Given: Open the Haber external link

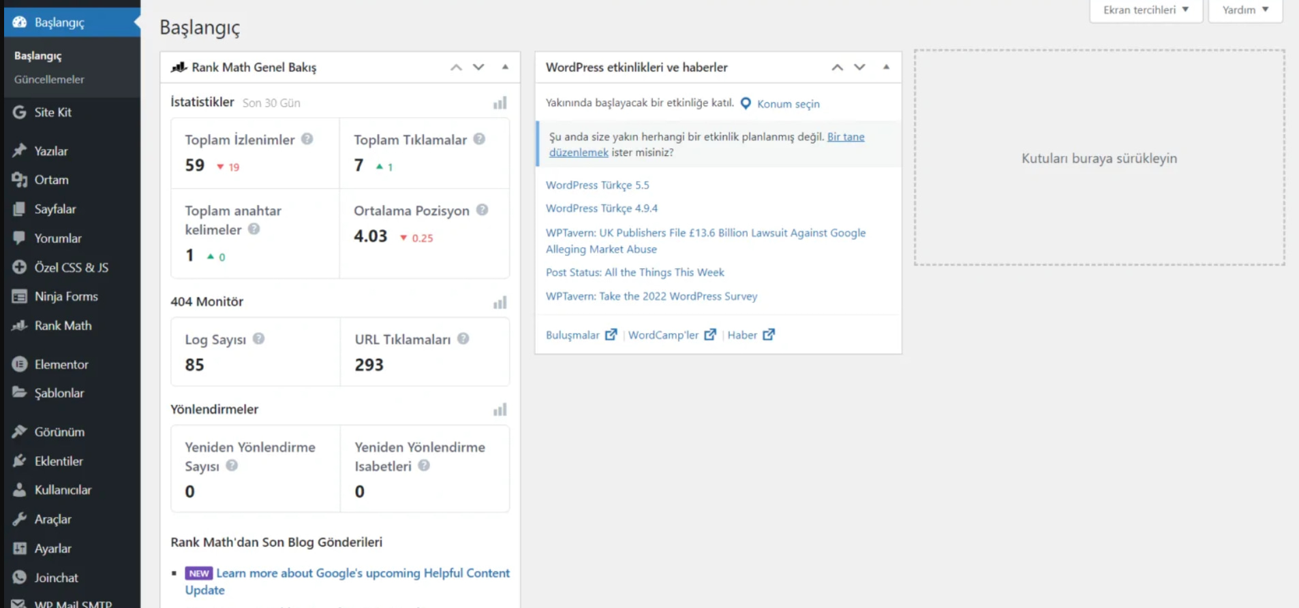Looking at the screenshot, I should [x=750, y=335].
